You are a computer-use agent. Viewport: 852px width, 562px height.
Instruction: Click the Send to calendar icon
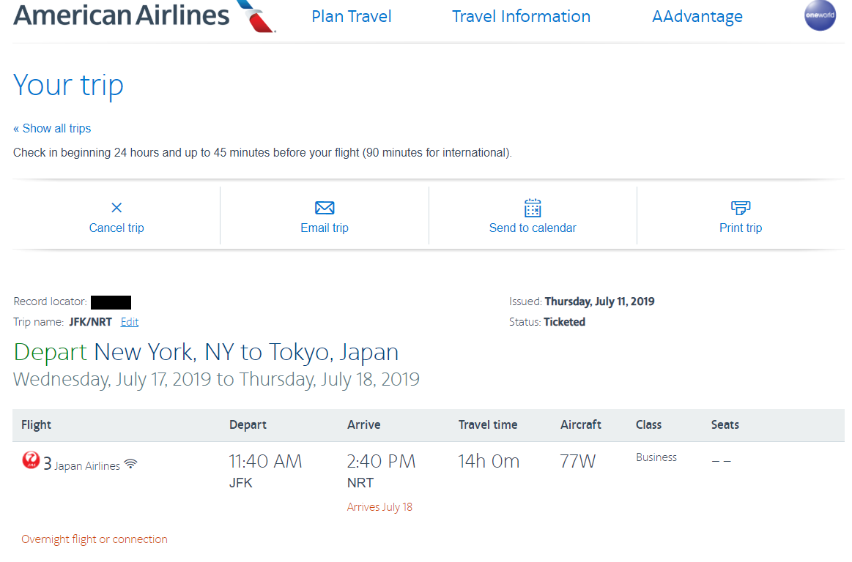(533, 208)
